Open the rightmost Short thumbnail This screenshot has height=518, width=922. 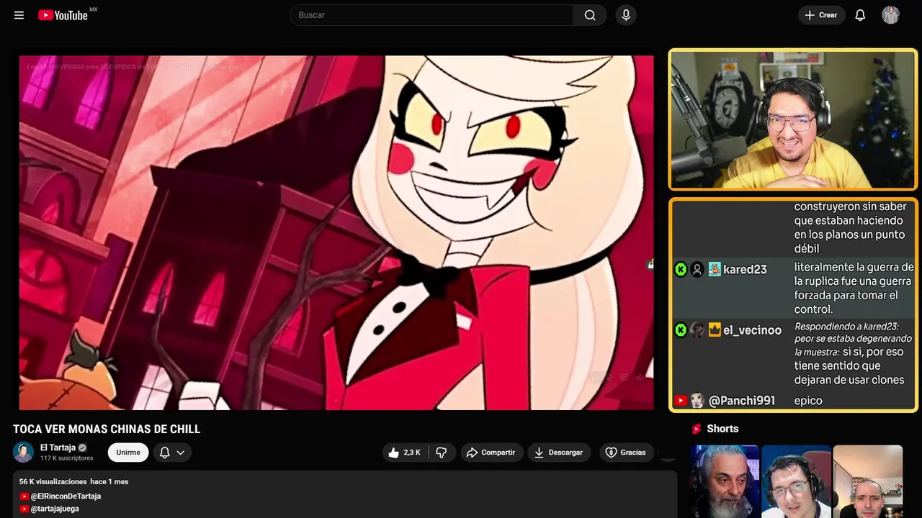867,481
